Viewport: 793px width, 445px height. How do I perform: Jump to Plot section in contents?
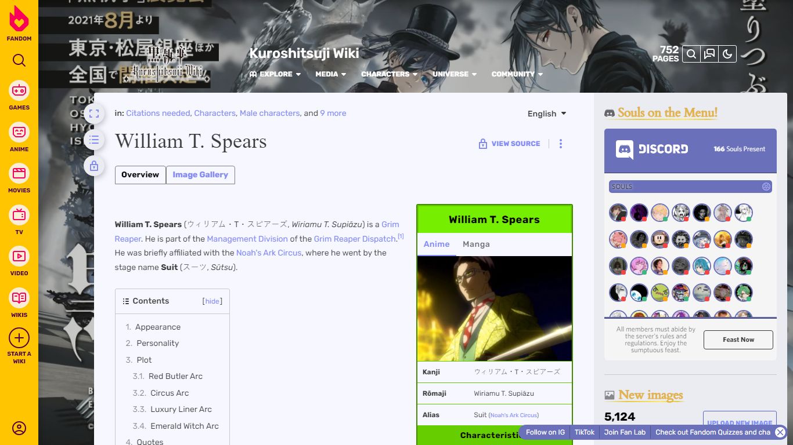(x=144, y=360)
